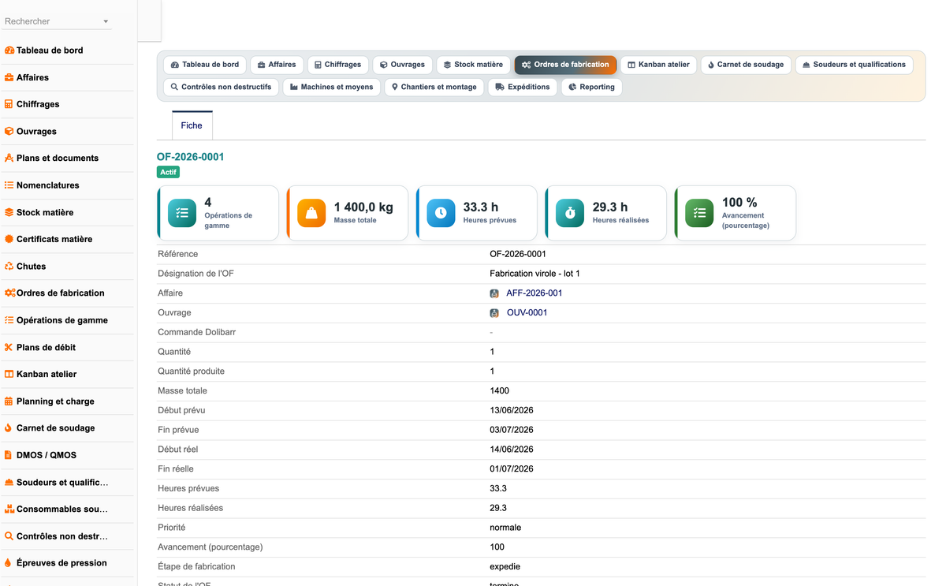Open the Machines et moyens tab
The image size is (946, 586).
pos(331,87)
